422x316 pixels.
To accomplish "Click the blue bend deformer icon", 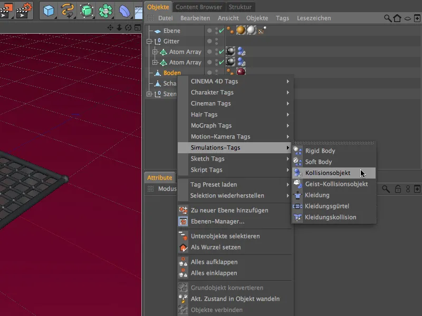I will (124, 11).
